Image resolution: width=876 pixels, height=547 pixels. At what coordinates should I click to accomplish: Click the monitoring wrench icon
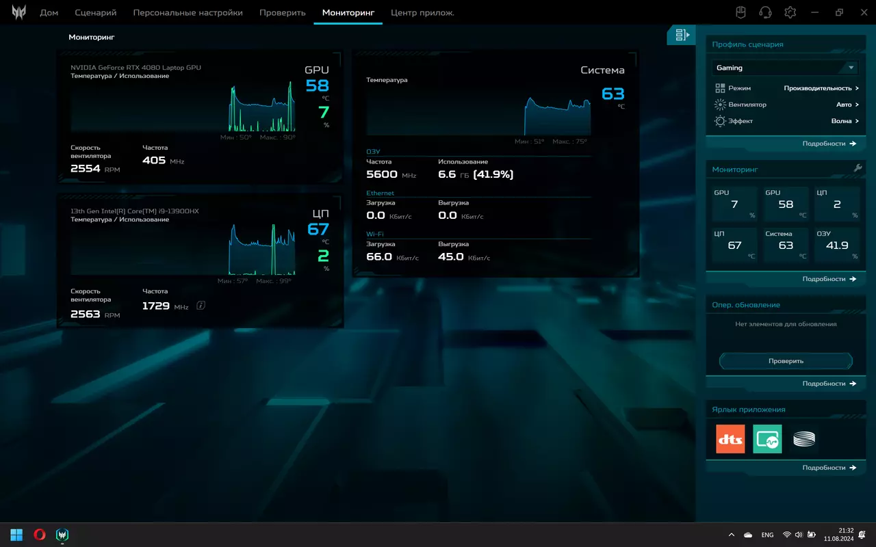click(x=858, y=168)
